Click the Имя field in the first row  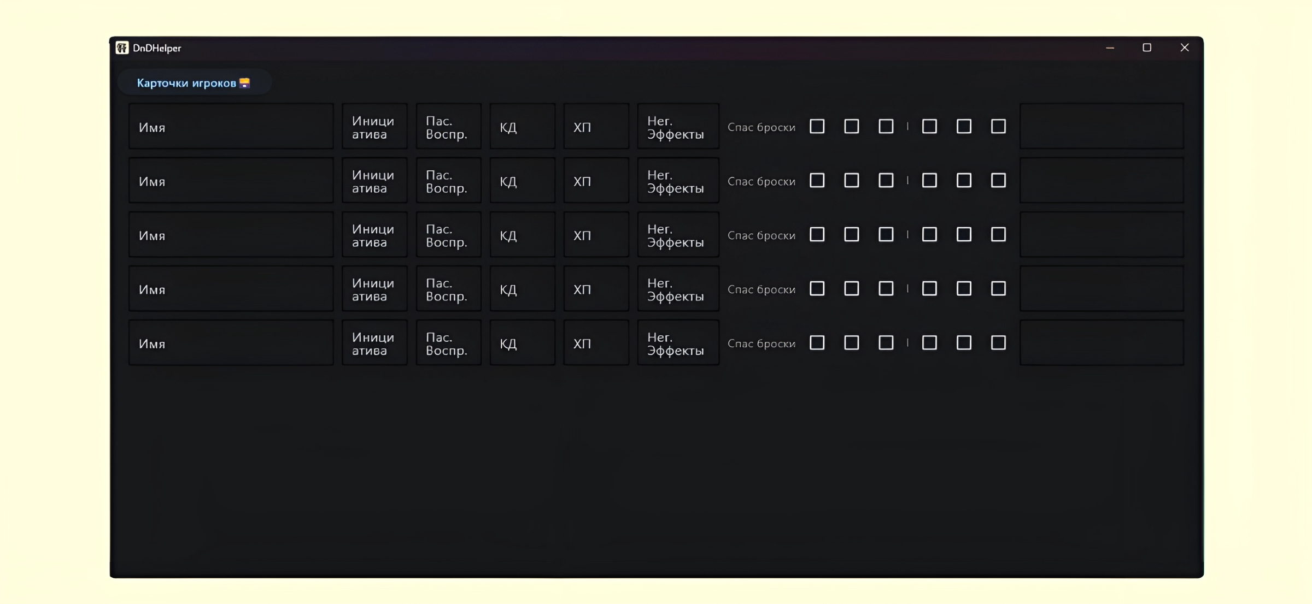(x=231, y=127)
